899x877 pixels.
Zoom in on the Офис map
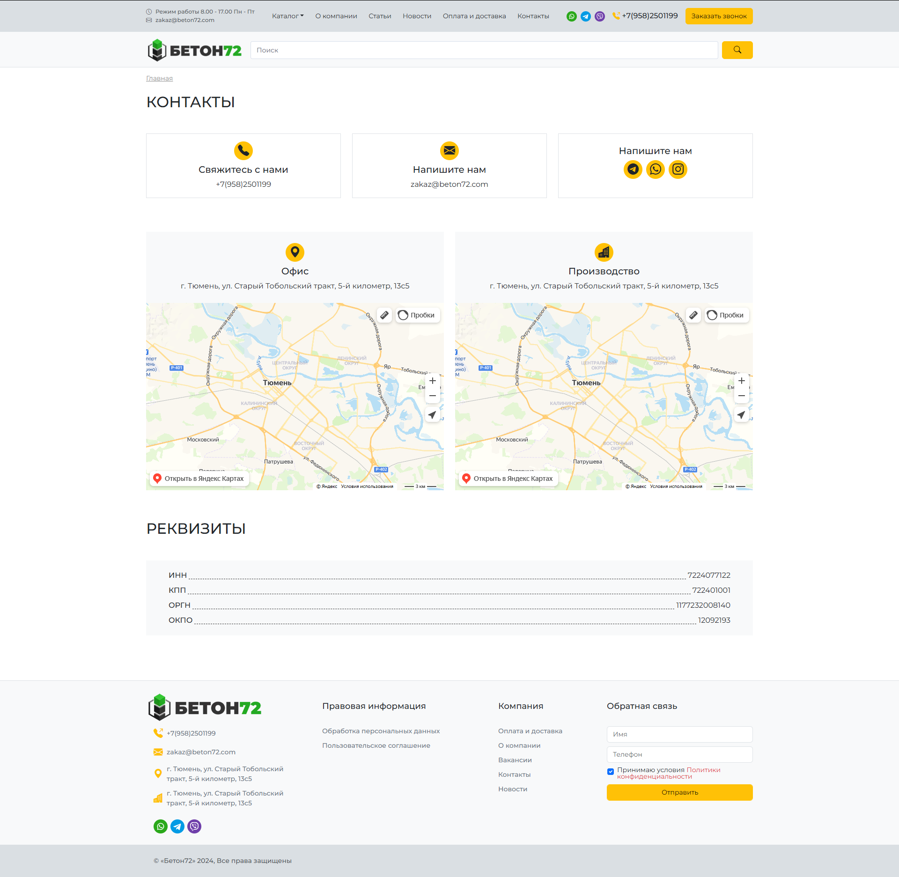click(433, 381)
